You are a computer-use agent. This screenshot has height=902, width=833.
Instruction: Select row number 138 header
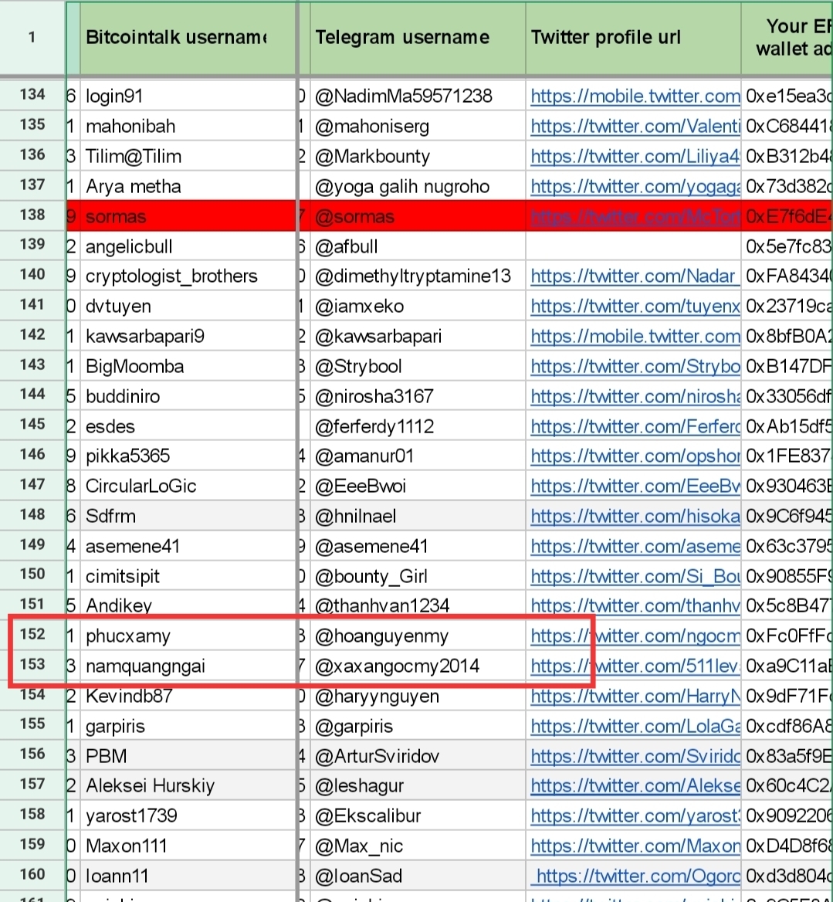32,215
